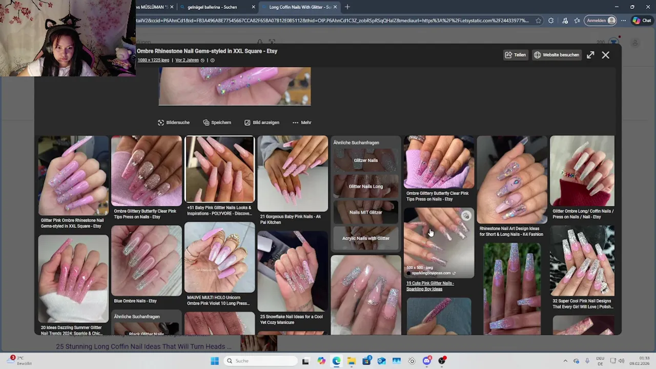656x369 pixels.
Task: Click sparklingboyideas.com source link
Action: tap(431, 273)
